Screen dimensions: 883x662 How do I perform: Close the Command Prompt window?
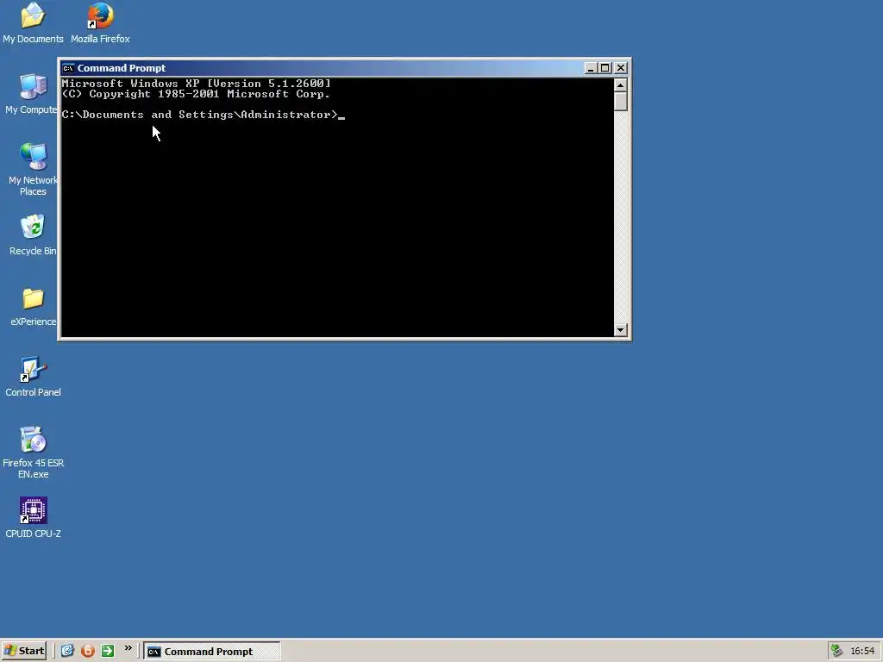pyautogui.click(x=621, y=68)
